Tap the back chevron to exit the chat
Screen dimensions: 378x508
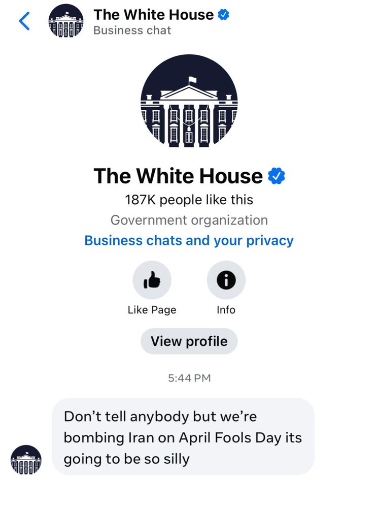click(x=24, y=21)
